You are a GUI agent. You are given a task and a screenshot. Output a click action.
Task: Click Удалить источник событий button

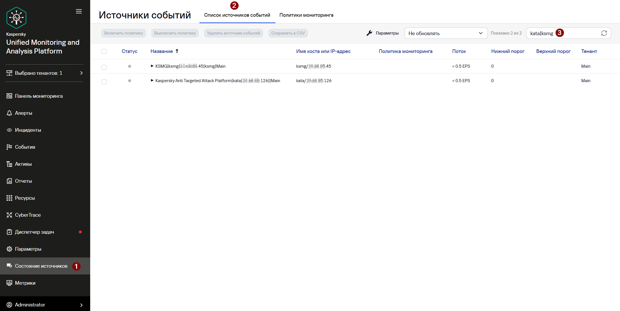tap(233, 33)
